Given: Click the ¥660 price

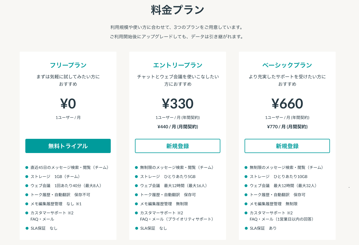Looking at the screenshot, I should pos(287,104).
